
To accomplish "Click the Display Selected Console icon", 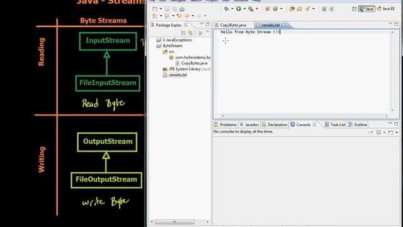I will pyautogui.click(x=378, y=132).
